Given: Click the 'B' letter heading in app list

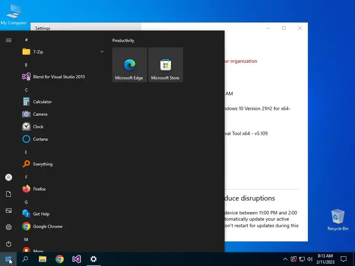Looking at the screenshot, I should point(26,65).
